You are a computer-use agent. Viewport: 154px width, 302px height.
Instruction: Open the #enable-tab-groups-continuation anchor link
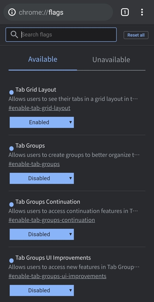52,220
